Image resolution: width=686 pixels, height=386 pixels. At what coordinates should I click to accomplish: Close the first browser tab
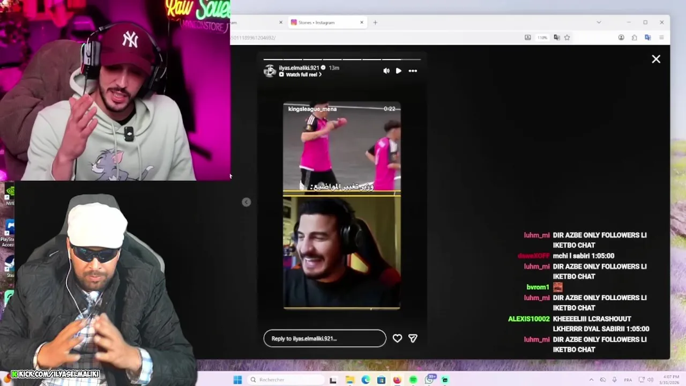(281, 23)
